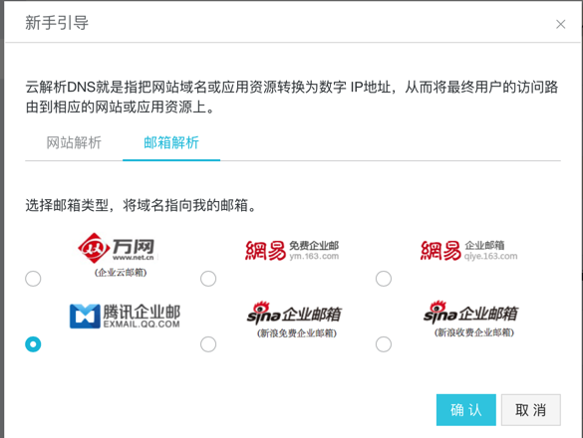This screenshot has width=583, height=438.
Task: Select the 新浪收费企业邮箱 radio button
Action: [x=384, y=344]
